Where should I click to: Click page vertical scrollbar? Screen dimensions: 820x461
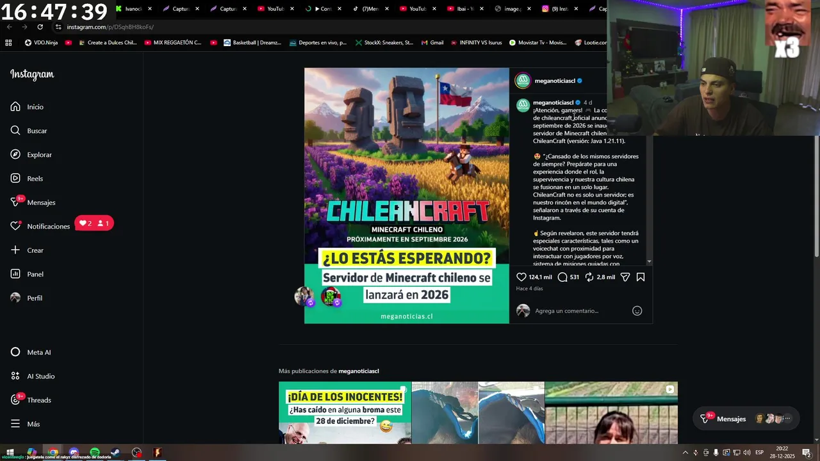coord(816,196)
